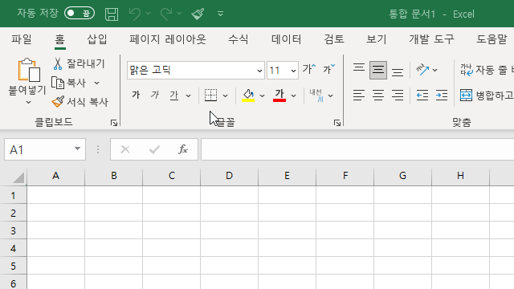
Task: Switch to the 데이터 (Data) tab
Action: click(286, 39)
